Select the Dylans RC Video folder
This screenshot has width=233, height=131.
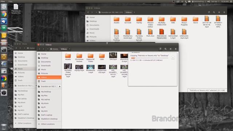coord(91,58)
